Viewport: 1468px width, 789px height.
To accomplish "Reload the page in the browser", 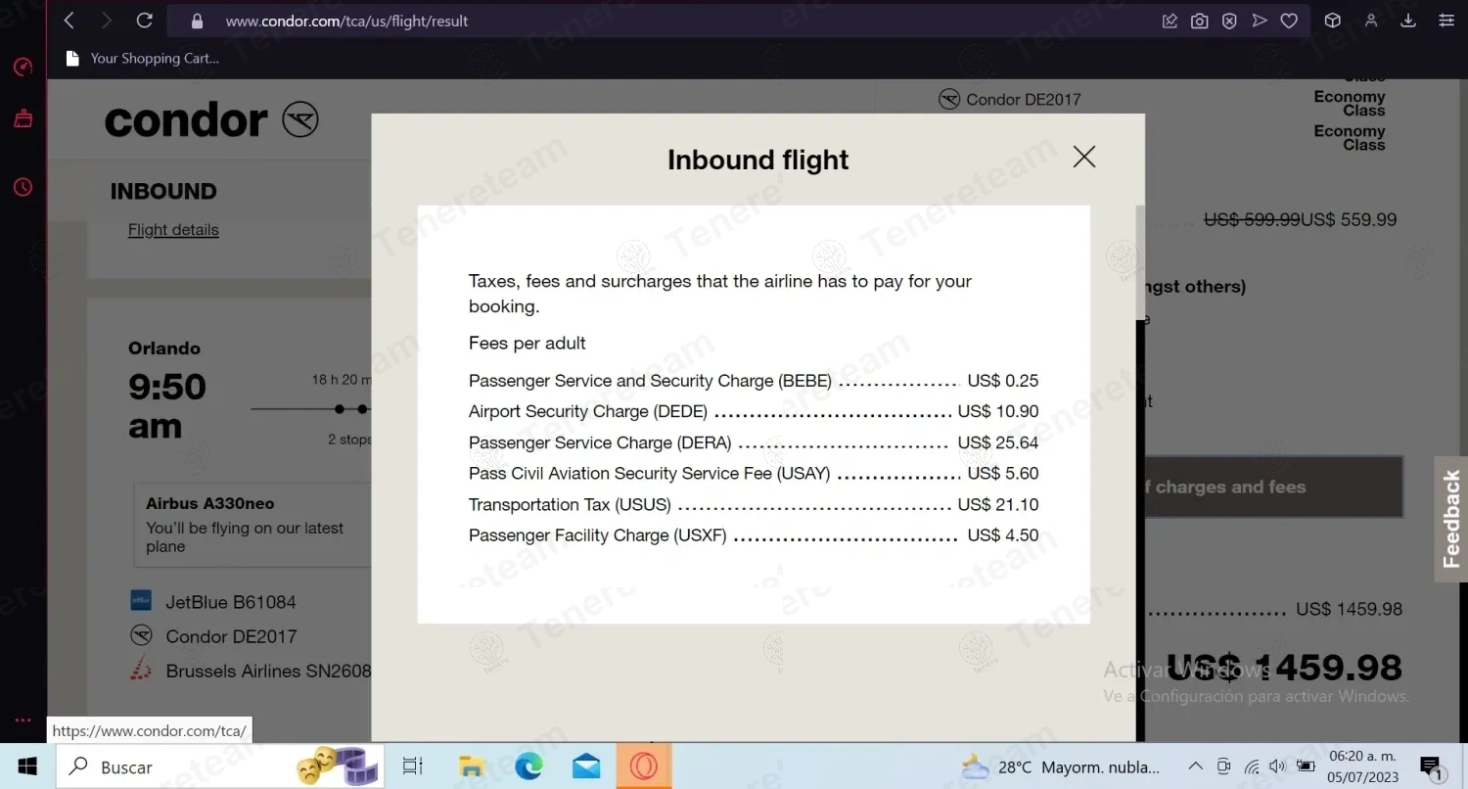I will 144,21.
